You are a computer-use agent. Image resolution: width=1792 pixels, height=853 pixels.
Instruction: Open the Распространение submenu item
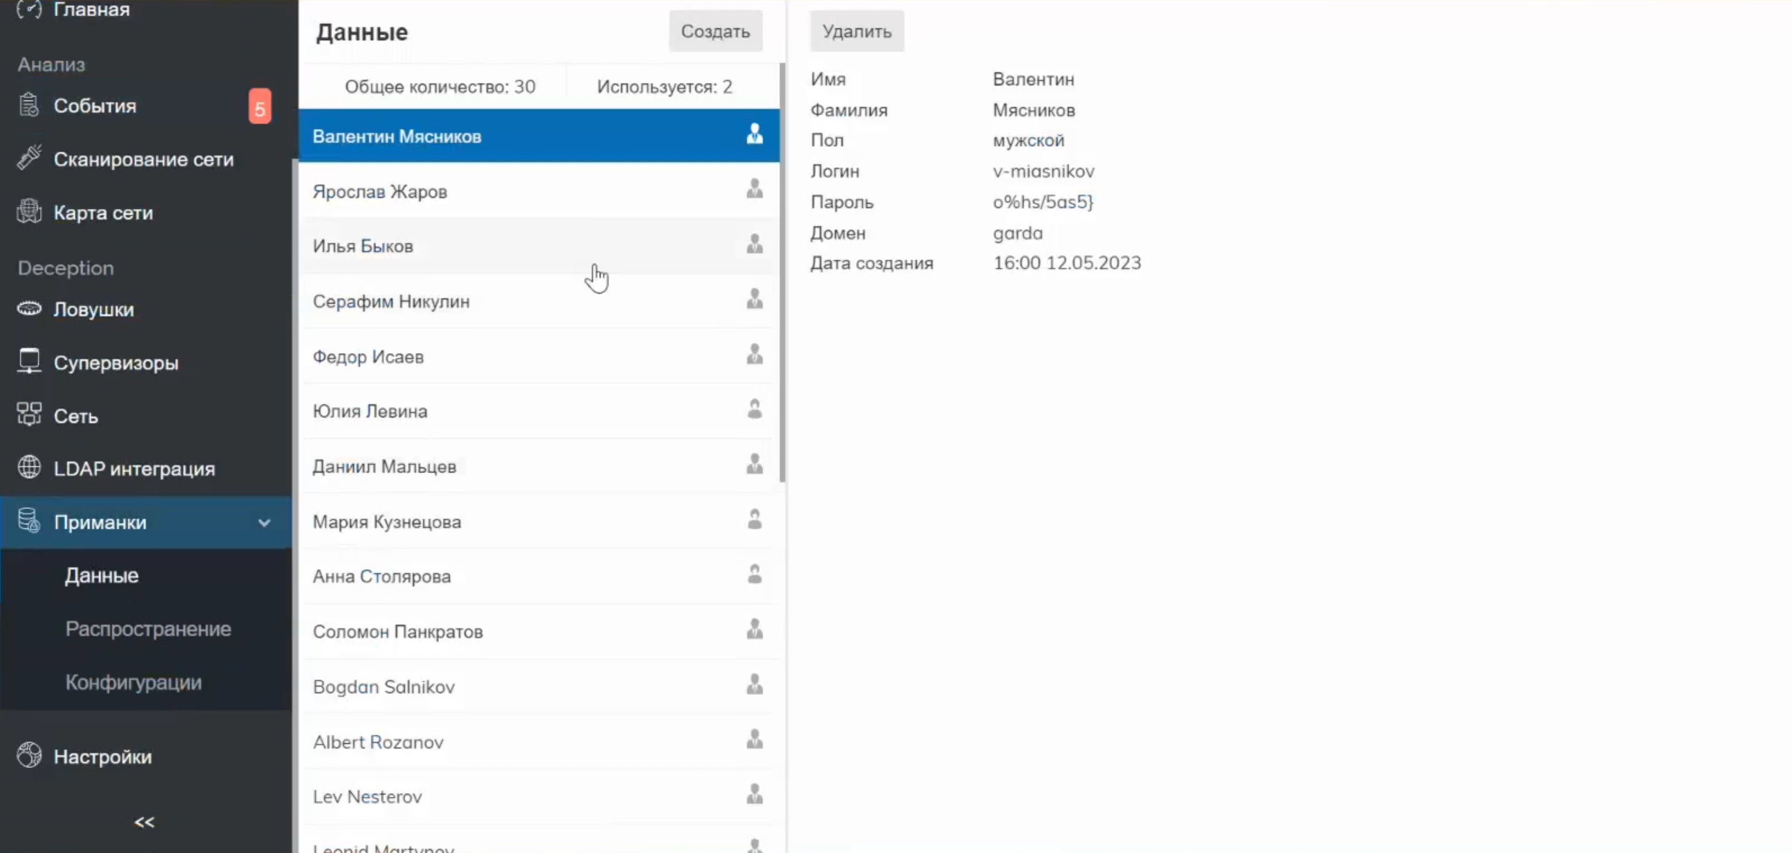tap(148, 629)
